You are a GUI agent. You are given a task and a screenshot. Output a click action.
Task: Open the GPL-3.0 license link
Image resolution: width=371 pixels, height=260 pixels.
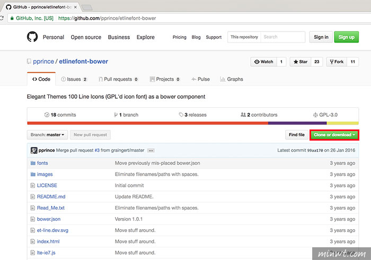325,115
